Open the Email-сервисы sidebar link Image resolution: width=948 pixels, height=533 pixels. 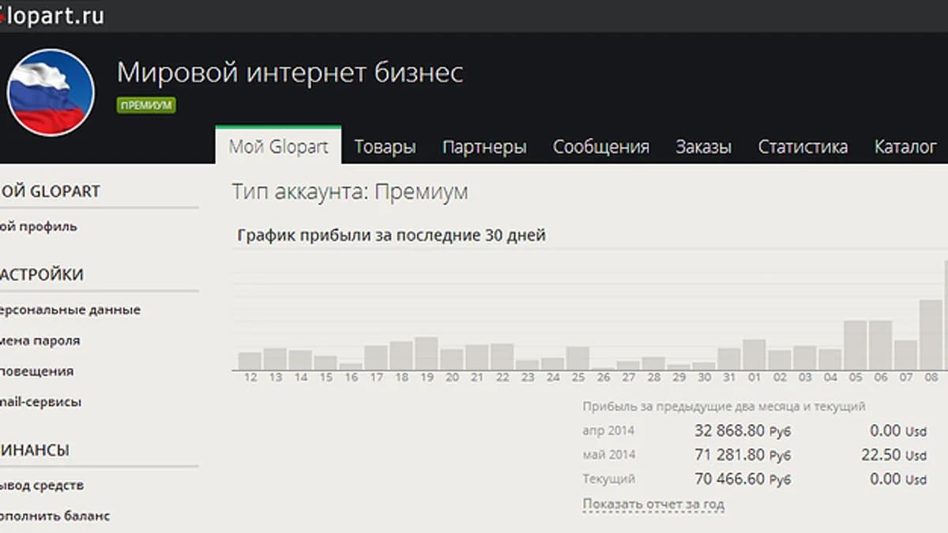click(x=40, y=402)
